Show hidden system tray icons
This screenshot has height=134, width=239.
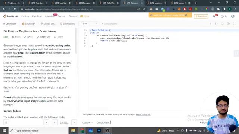point(178,131)
